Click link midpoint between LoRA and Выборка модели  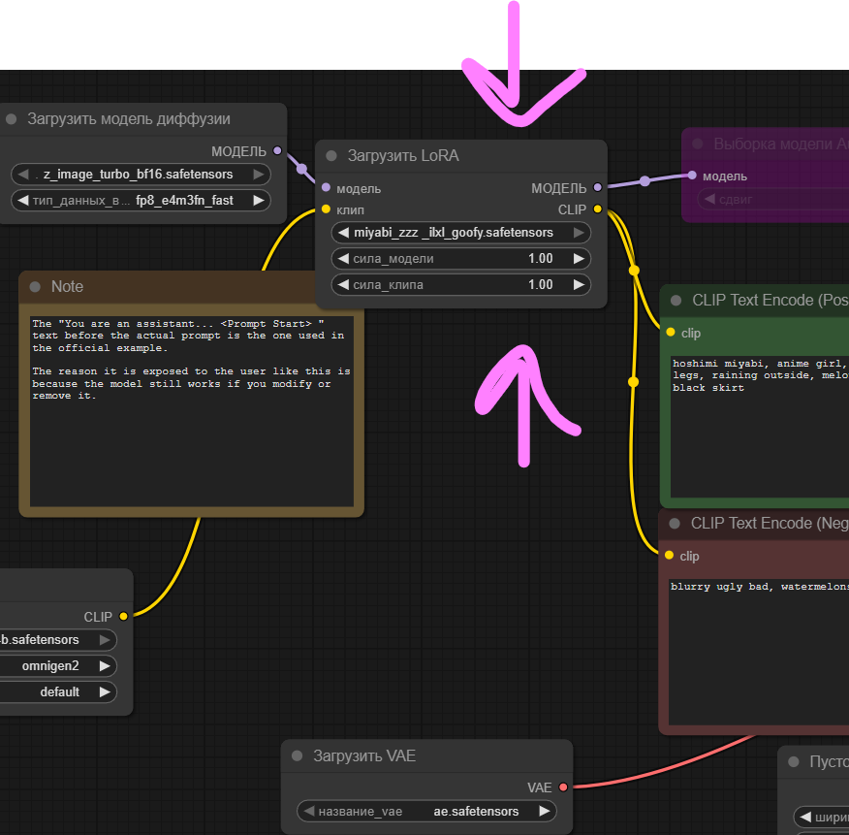click(645, 181)
